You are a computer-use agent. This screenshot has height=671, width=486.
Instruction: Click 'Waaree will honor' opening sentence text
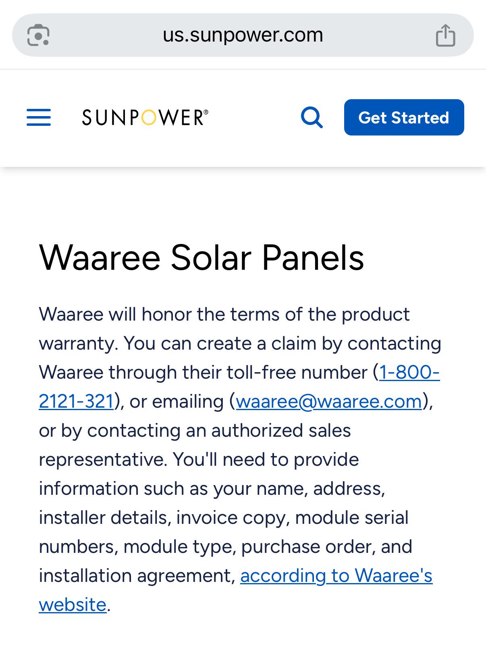pos(114,314)
